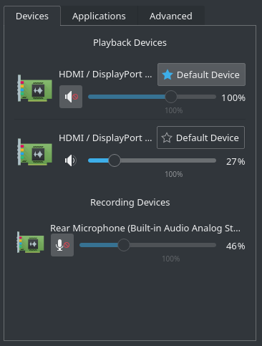Select the Devices tab

[x=32, y=16]
